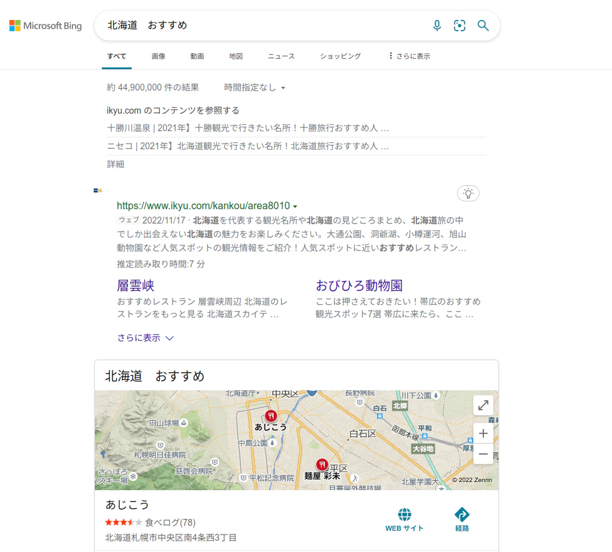This screenshot has width=612, height=552.
Task: Click the 円山球場 label on map
Action: [164, 423]
